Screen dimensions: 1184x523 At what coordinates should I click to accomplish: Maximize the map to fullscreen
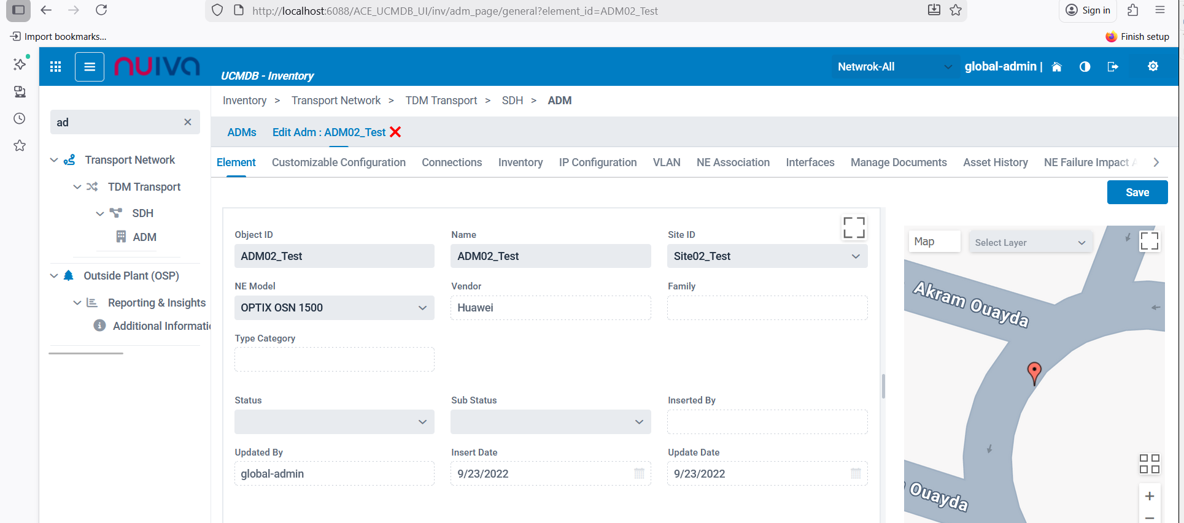1149,241
